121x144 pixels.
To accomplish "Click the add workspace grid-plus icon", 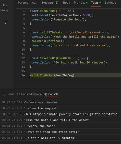I will pyautogui.click(x=5, y=22).
